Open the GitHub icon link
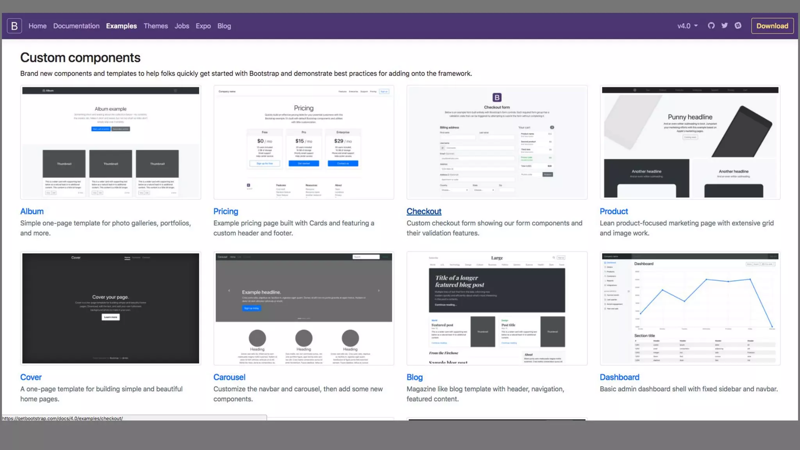 point(711,26)
